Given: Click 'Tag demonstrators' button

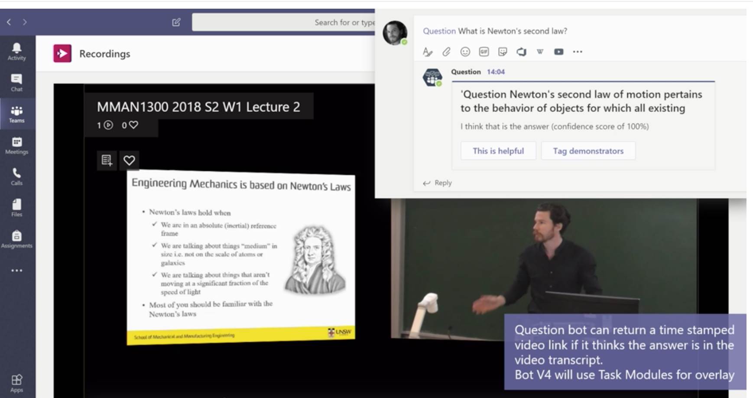Looking at the screenshot, I should point(588,151).
